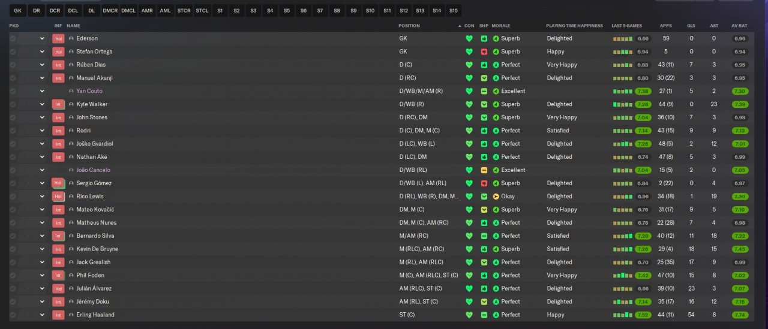Viewport: 768px width, 329px height.
Task: Click Manuel Akanji's sharpness icon
Action: click(x=484, y=78)
